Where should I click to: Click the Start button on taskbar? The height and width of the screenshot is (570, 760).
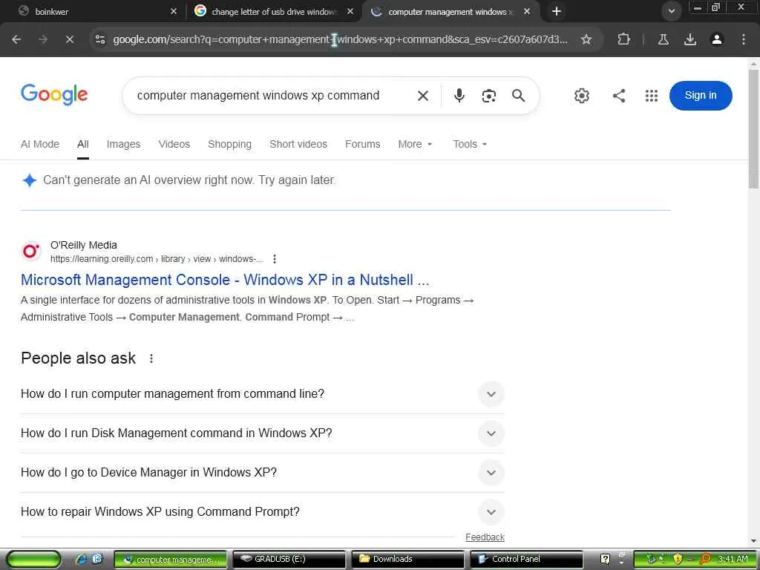34,559
